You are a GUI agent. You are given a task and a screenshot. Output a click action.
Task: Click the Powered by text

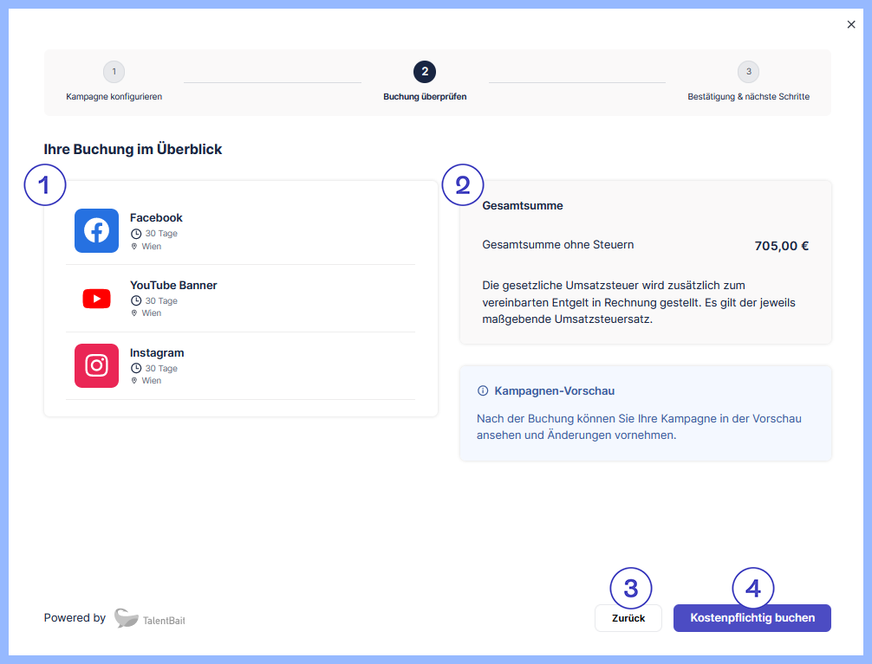point(75,618)
